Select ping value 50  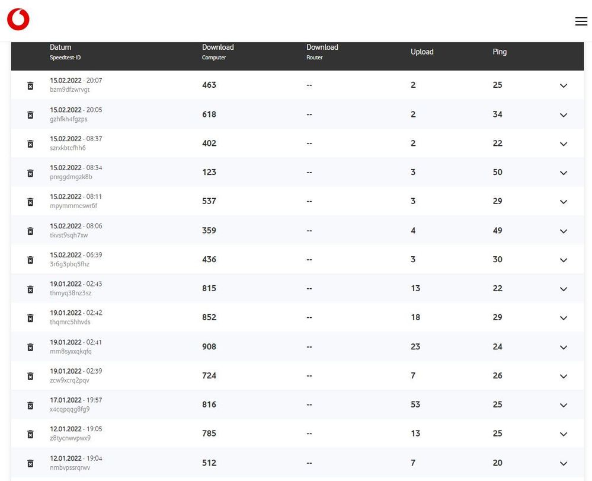(498, 172)
